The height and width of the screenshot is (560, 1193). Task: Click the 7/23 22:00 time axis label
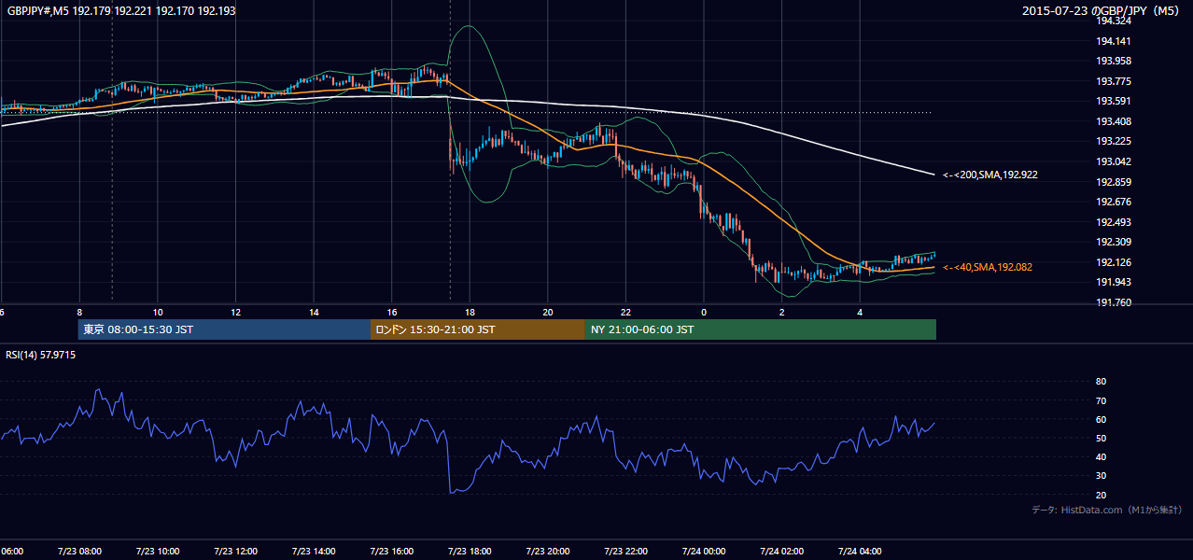coord(625,551)
